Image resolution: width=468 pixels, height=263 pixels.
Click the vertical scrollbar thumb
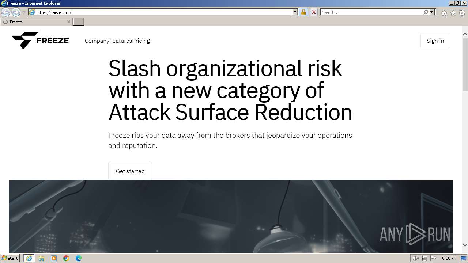465,64
